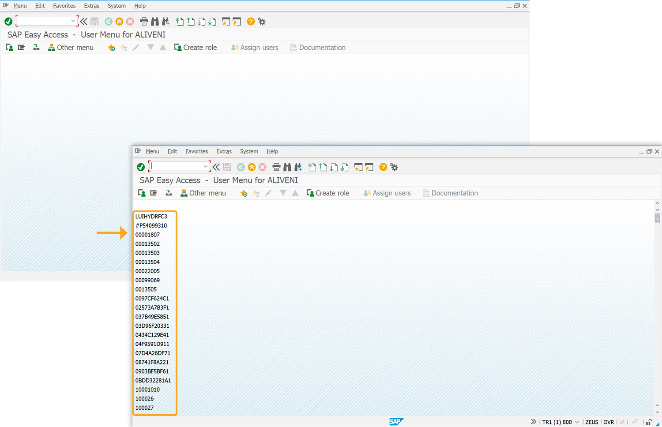Image resolution: width=662 pixels, height=427 pixels.
Task: Click Customize Layout gear in back window
Action: (x=262, y=22)
